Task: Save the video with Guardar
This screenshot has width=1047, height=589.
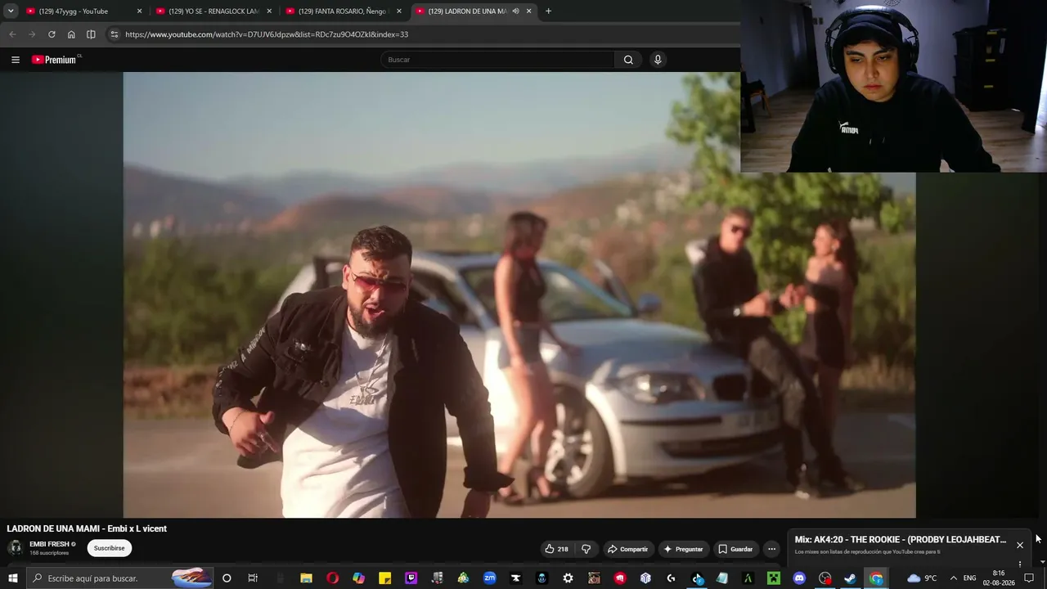Action: (735, 549)
